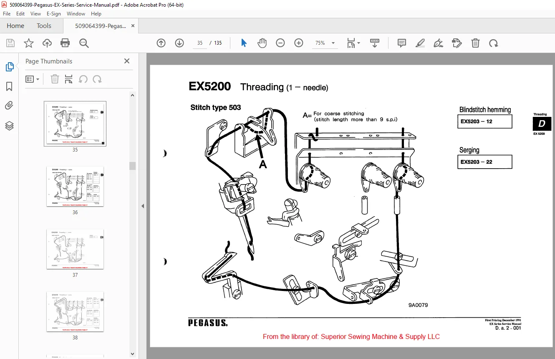
Task: Click the Stitch type 503 label
Action: pyautogui.click(x=216, y=107)
